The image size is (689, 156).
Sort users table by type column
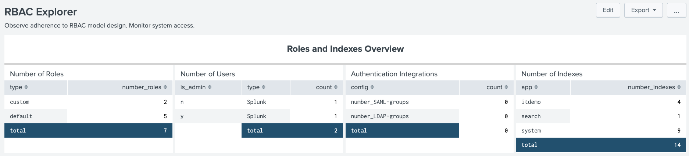coord(266,87)
